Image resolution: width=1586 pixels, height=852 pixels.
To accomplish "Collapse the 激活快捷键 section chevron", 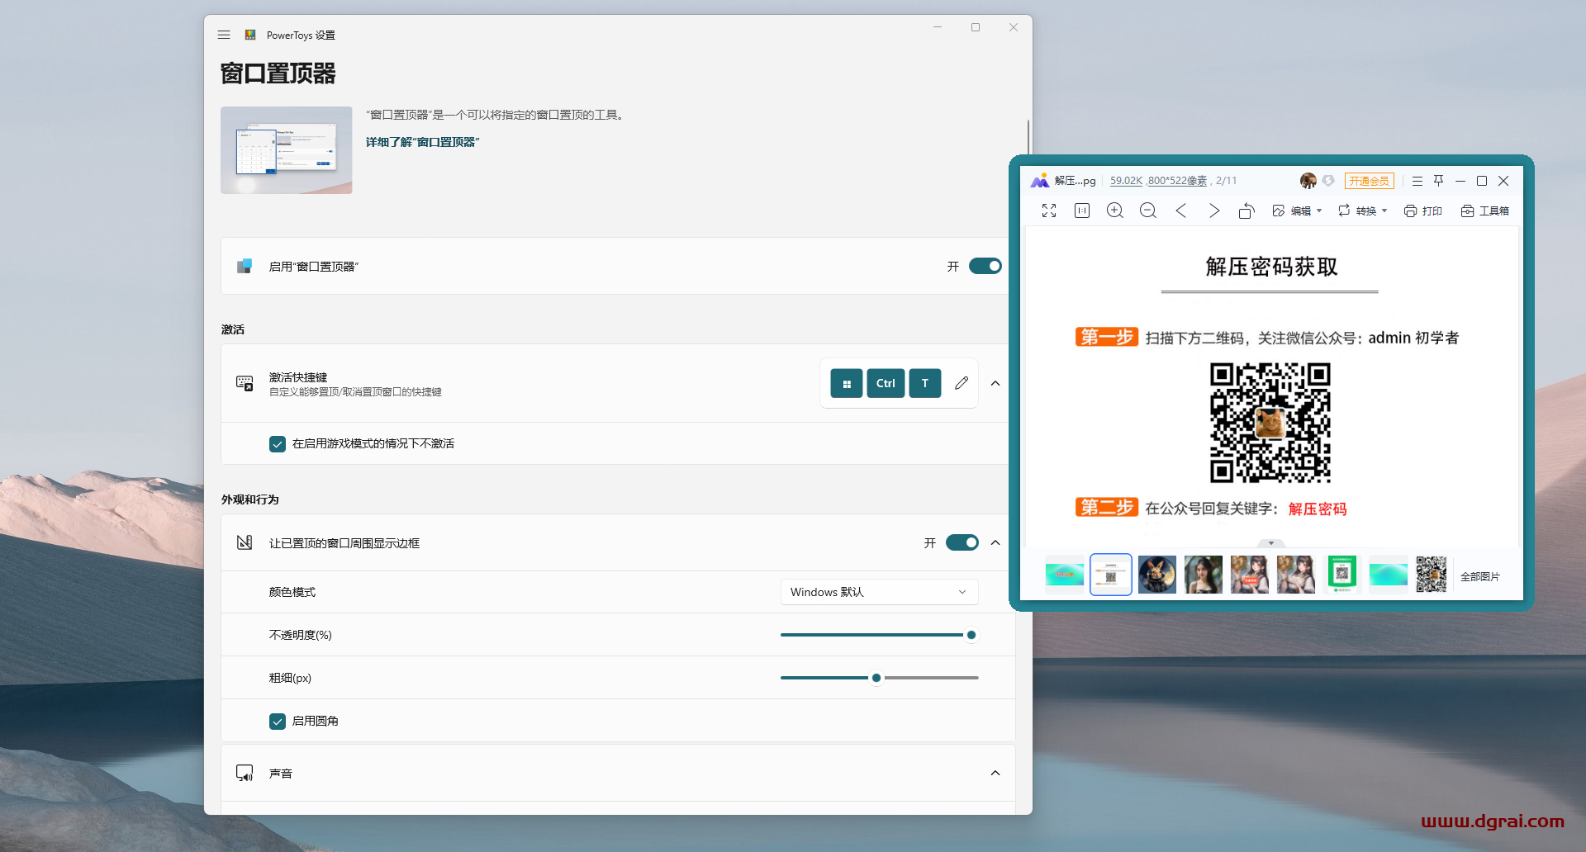I will coord(995,383).
